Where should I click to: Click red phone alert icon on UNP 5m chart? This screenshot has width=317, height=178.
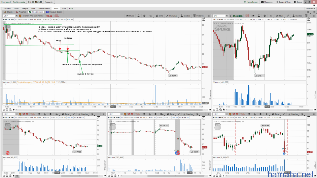(8, 153)
